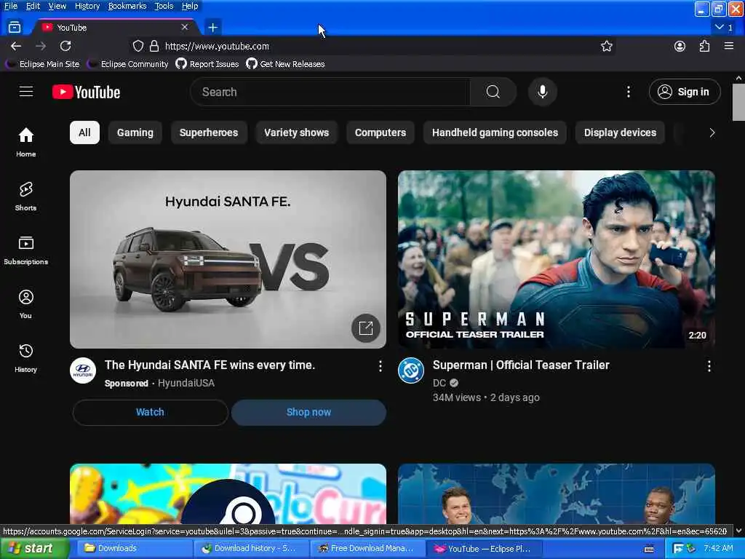Open YouTube settings three-dot menu
745x559 pixels.
[628, 92]
